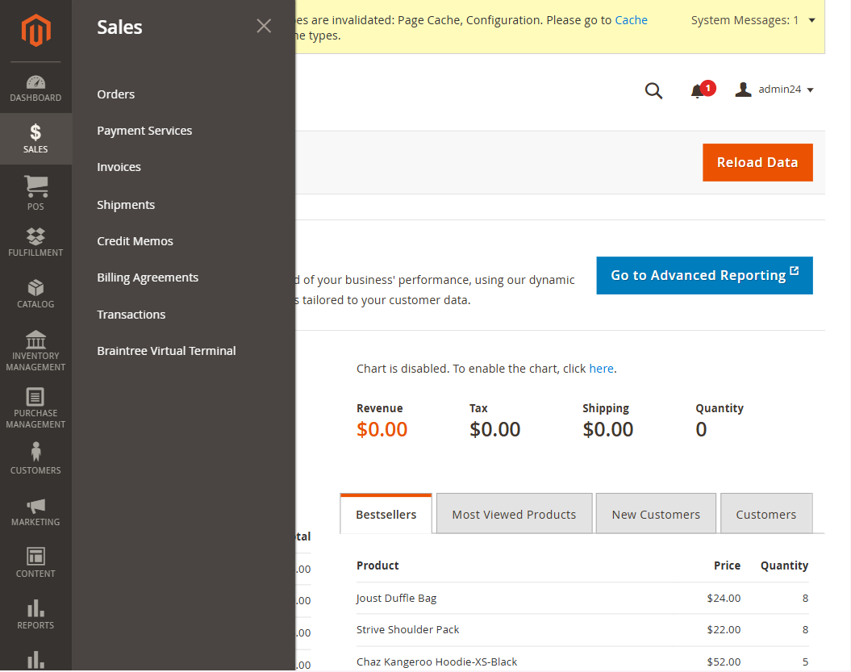Expand the System Messages dropdown

753,21
